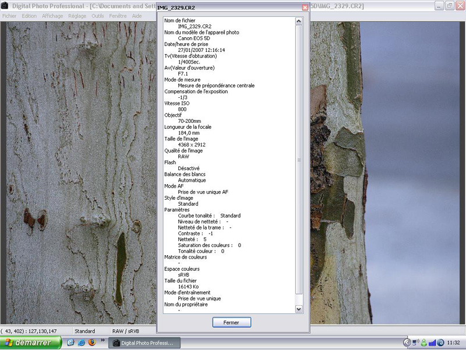Viewport: 466px width, 353px height.
Task: Open the wireless network connection tray icon
Action: pos(415,343)
